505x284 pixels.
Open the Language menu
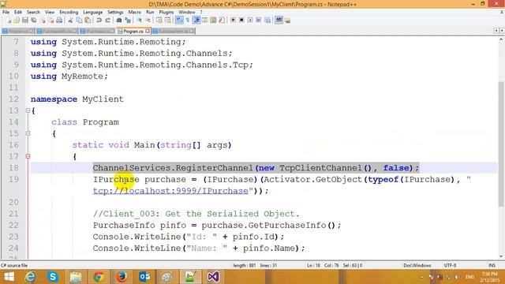(x=93, y=12)
